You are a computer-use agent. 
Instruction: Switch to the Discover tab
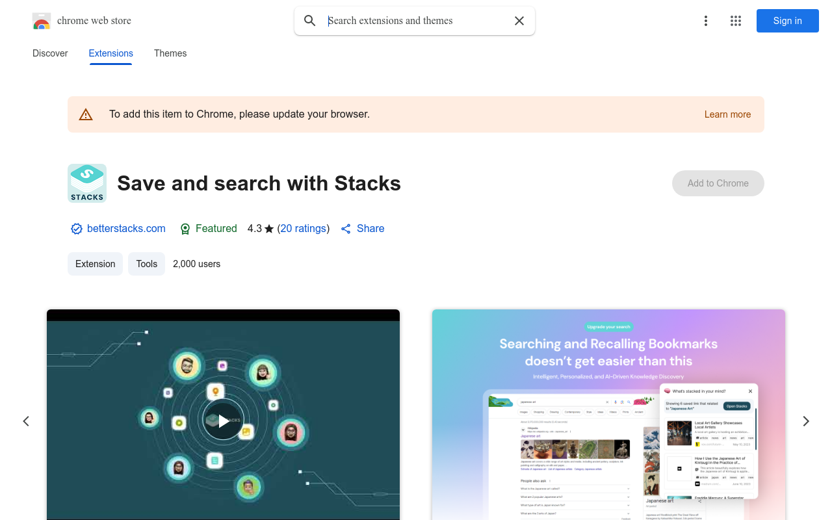(x=50, y=53)
